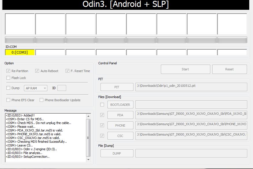Image resolution: width=253 pixels, height=169 pixels.
Task: Click the CSC file path field
Action: point(191,136)
